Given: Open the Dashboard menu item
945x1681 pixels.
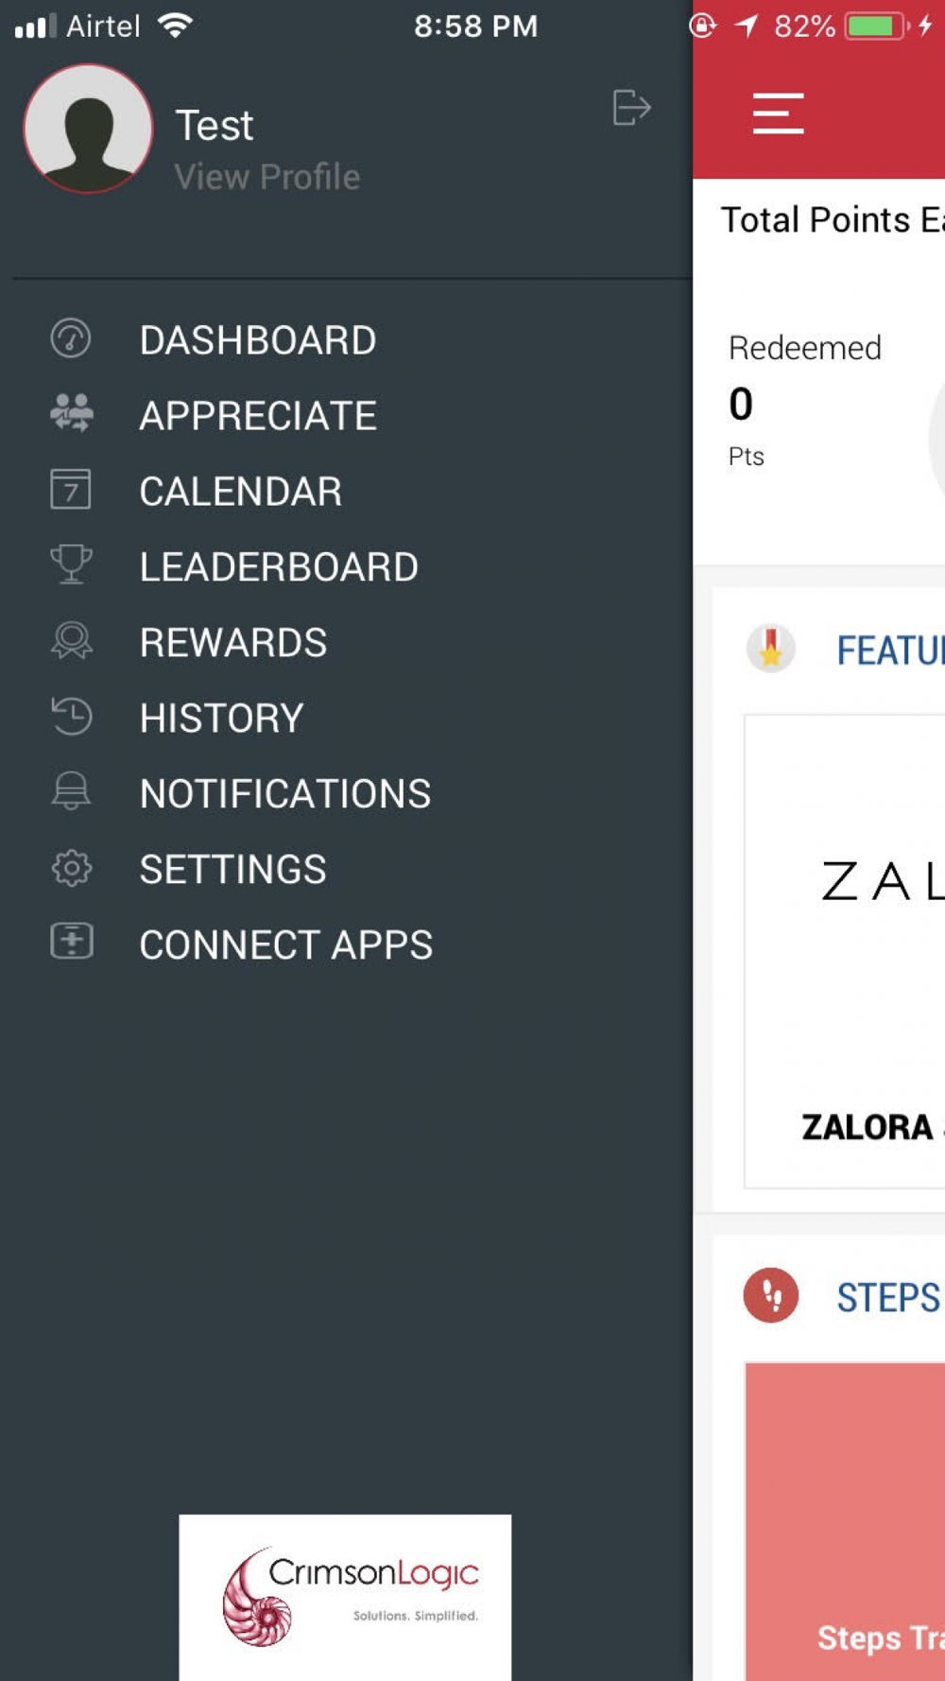Looking at the screenshot, I should click(257, 340).
